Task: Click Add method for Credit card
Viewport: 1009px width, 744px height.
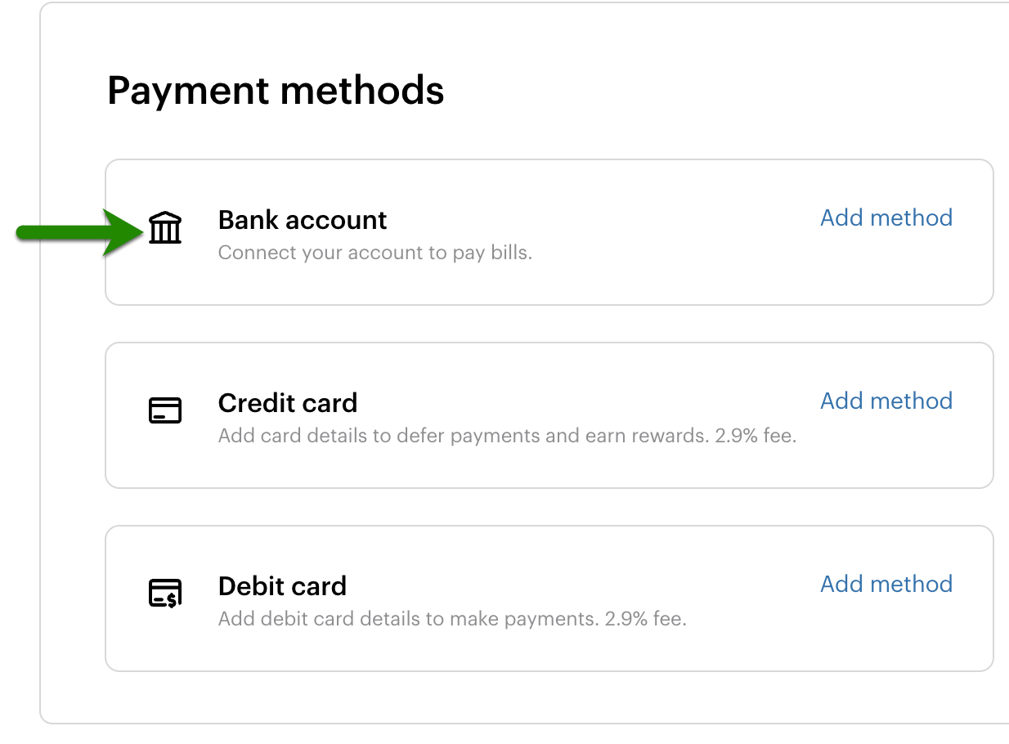Action: click(886, 401)
